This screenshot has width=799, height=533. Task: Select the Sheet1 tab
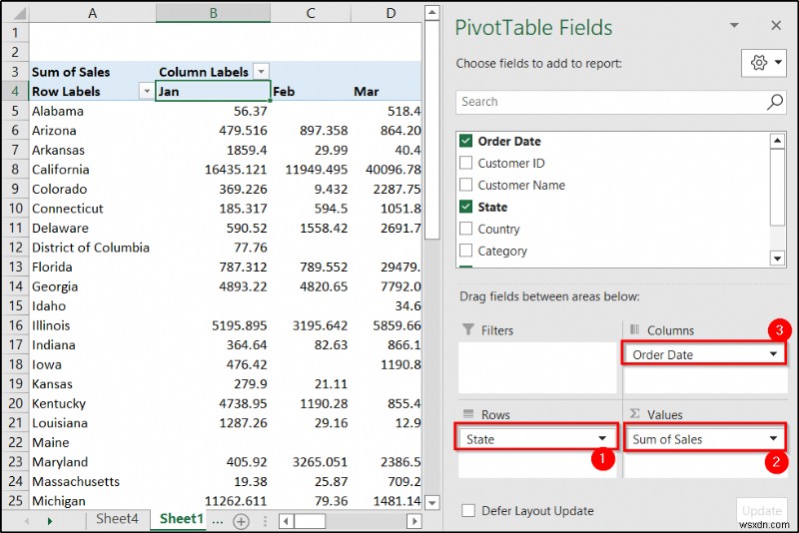coord(181,519)
